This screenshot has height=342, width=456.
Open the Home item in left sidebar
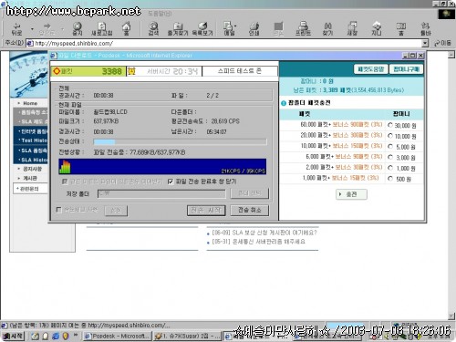[x=30, y=103]
